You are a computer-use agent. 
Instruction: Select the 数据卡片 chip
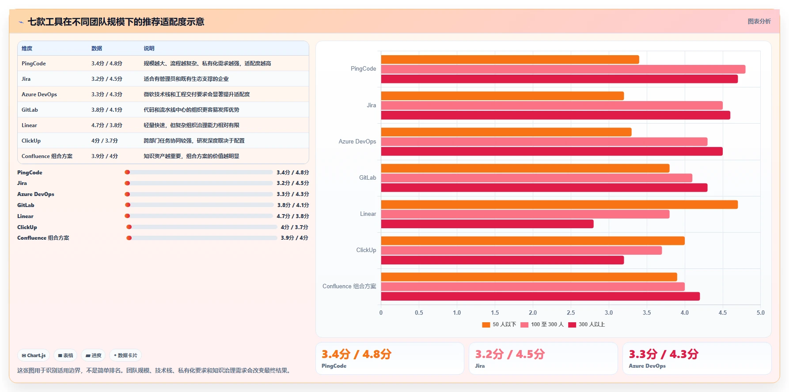tap(125, 355)
